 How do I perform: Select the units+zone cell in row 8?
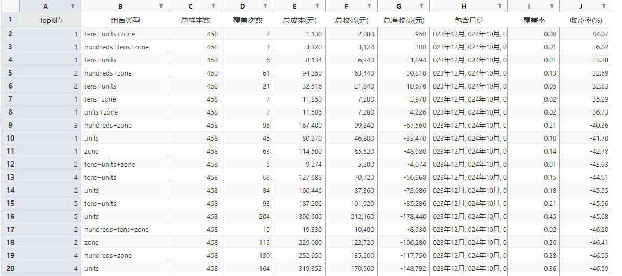[x=126, y=112]
